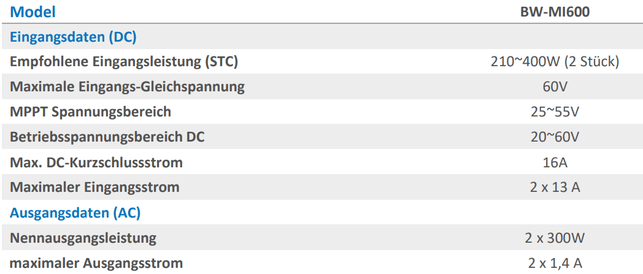
Task: Click the Ausgangsdaten (AC) section heading
Action: (75, 213)
